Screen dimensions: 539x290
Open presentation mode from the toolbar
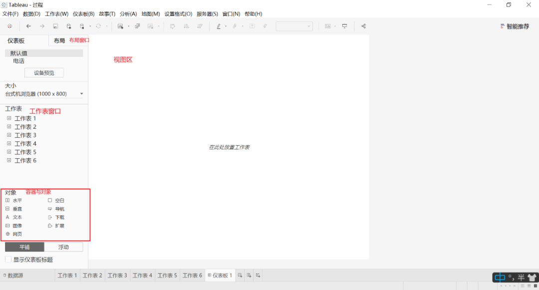(x=344, y=26)
